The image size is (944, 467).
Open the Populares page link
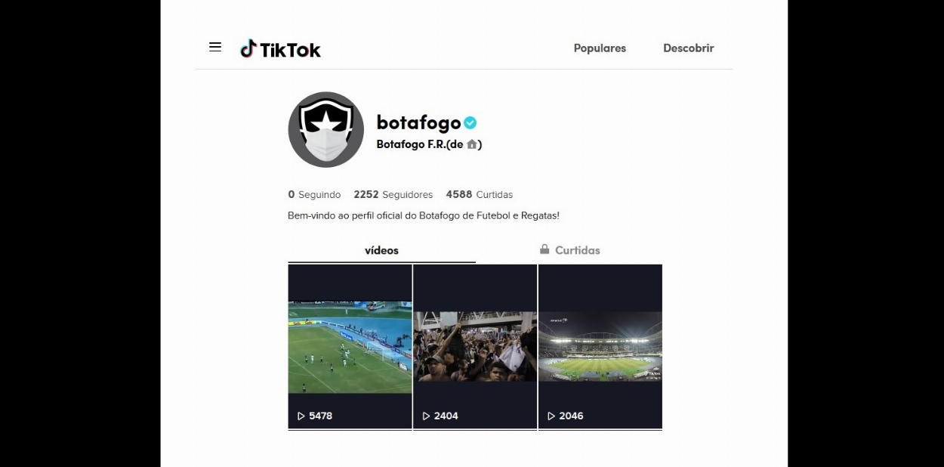[600, 48]
